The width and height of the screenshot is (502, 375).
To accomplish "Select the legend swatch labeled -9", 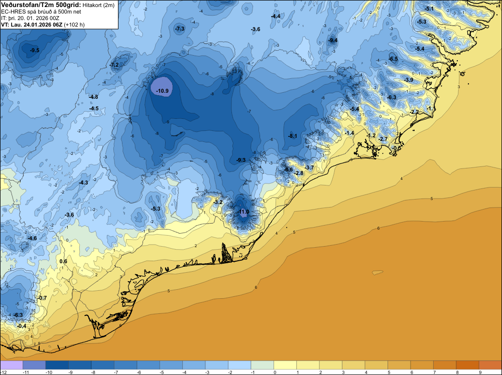I will [80, 365].
